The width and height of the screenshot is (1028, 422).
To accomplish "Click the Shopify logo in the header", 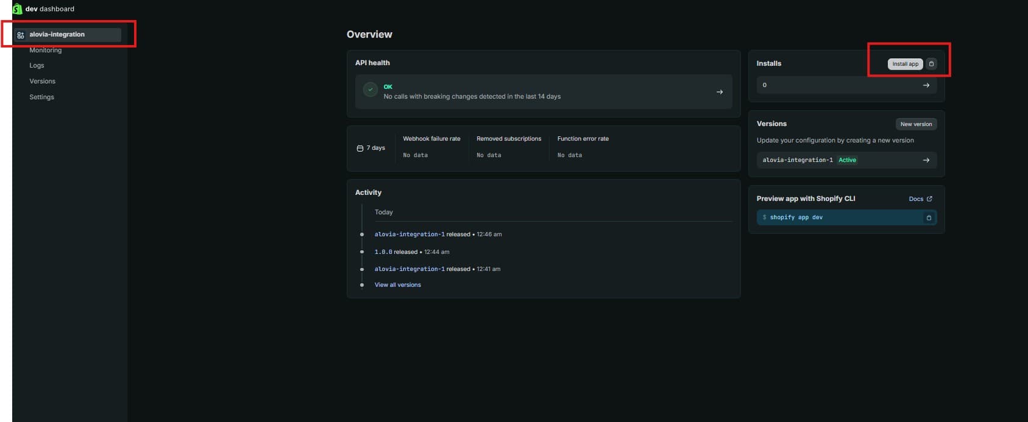I will point(17,9).
